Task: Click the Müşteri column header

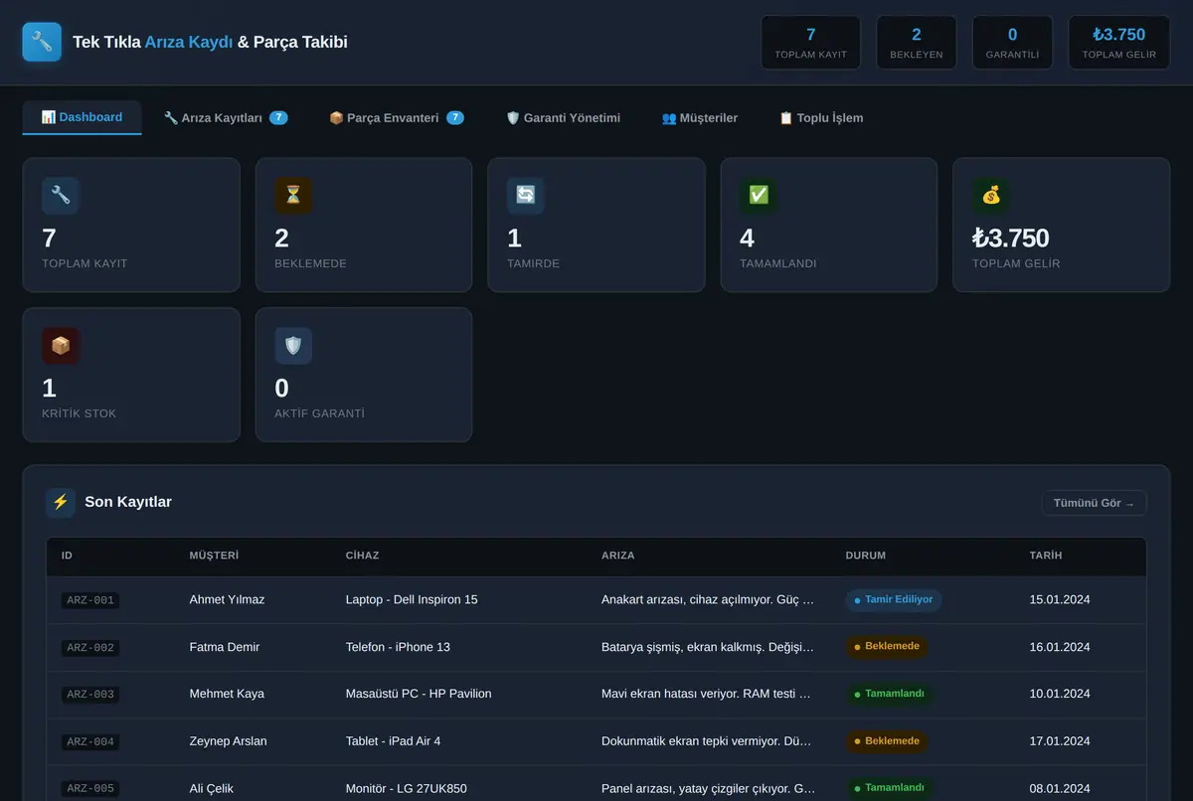Action: [x=214, y=556]
